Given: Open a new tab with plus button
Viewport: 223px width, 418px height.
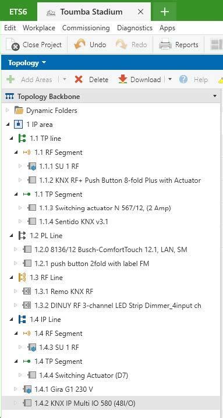Looking at the screenshot, I should (x=165, y=12).
